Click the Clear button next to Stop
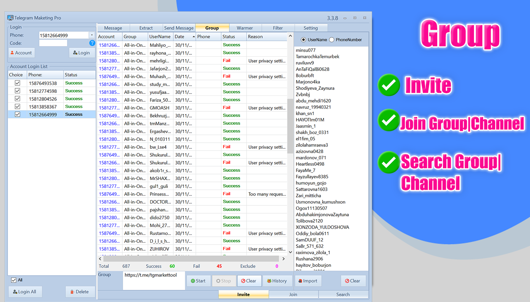This screenshot has width=530, height=302. click(249, 281)
